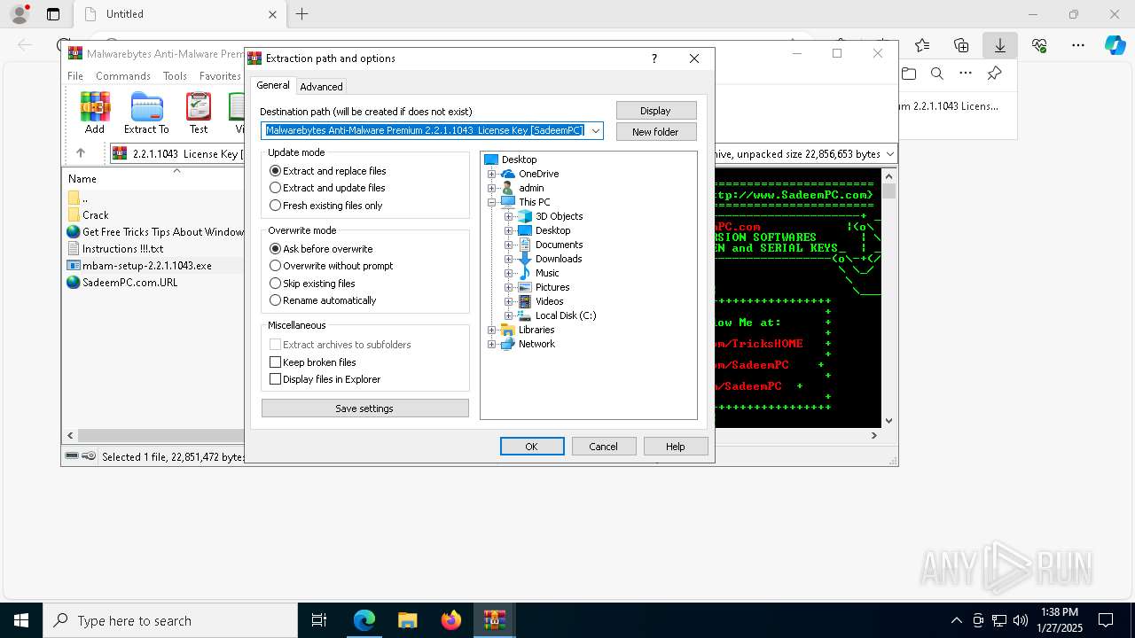Open Edge browser essentials heart icon
1135x638 pixels.
click(x=1039, y=45)
